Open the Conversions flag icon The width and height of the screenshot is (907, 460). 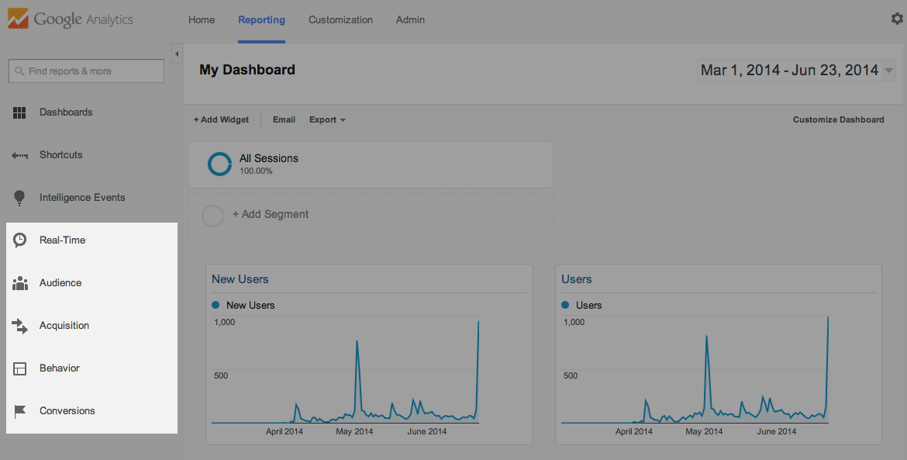(19, 410)
